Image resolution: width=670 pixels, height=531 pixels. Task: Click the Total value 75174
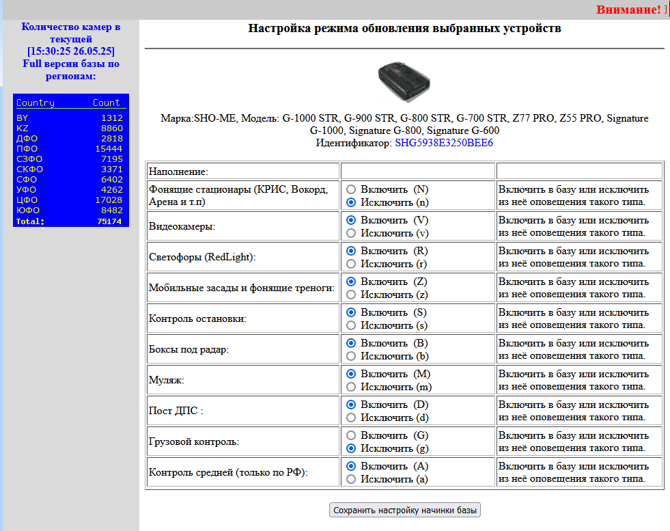coord(109,221)
